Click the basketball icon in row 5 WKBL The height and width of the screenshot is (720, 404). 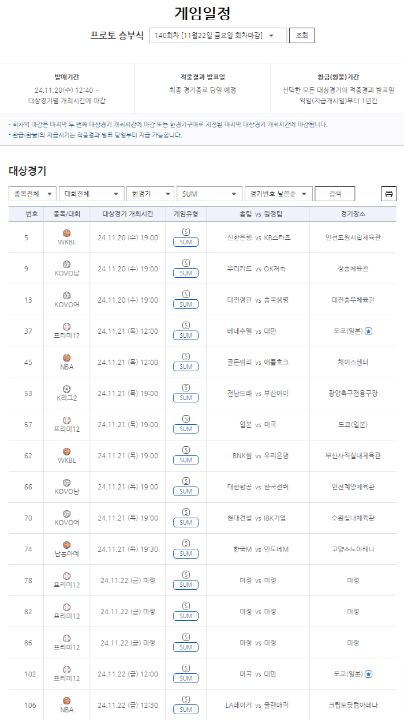[x=66, y=233]
